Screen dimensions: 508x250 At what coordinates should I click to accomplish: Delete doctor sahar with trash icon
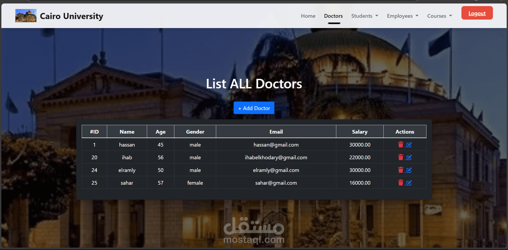tap(401, 183)
